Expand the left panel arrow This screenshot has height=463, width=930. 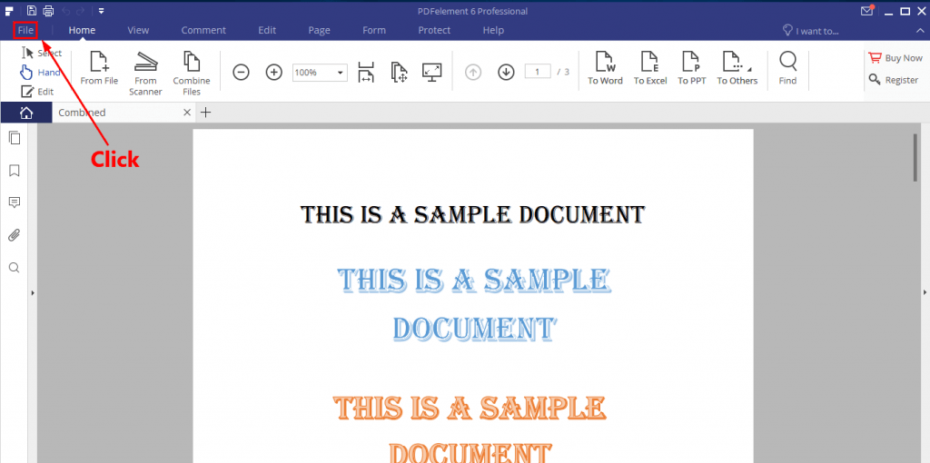click(33, 292)
